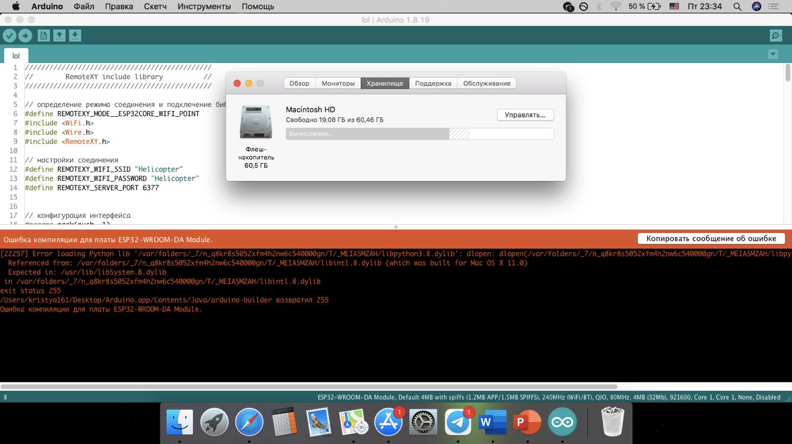Save the sketch with the Save icon
The image size is (792, 444).
pyautogui.click(x=75, y=36)
